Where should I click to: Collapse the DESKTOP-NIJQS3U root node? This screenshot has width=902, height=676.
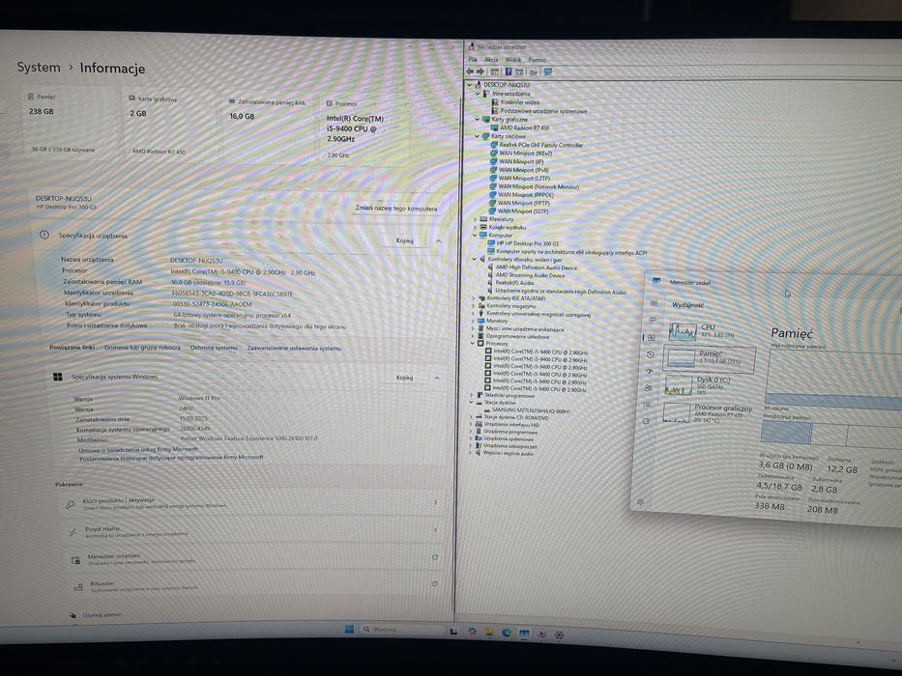tap(470, 85)
